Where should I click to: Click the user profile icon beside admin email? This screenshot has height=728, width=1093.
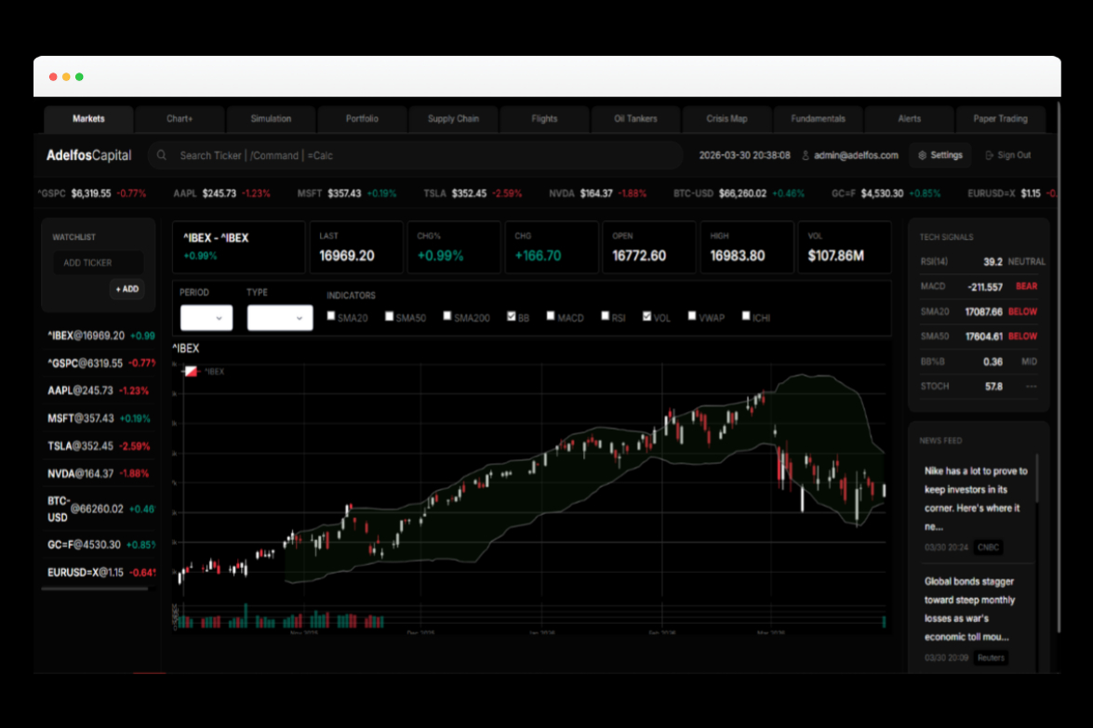click(806, 155)
